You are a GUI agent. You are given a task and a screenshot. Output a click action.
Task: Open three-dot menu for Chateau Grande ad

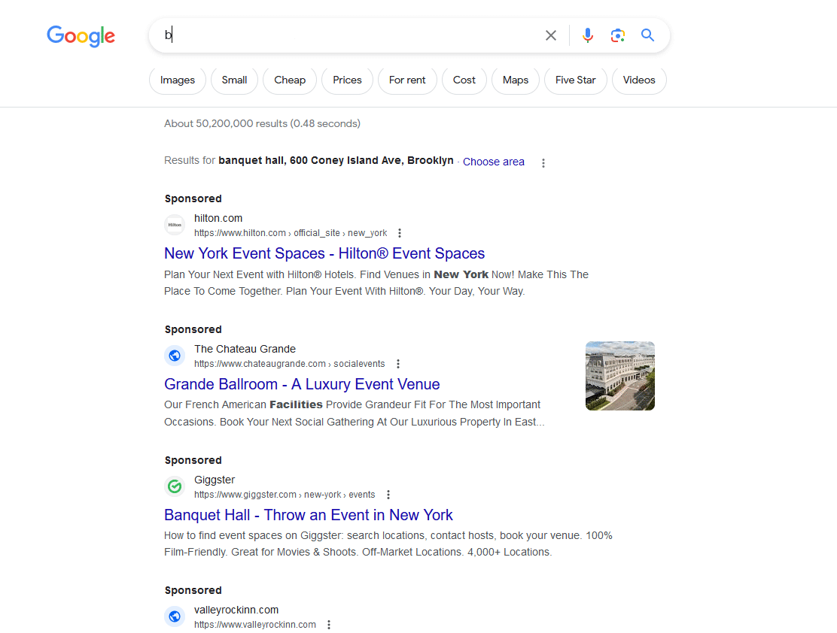(x=398, y=364)
